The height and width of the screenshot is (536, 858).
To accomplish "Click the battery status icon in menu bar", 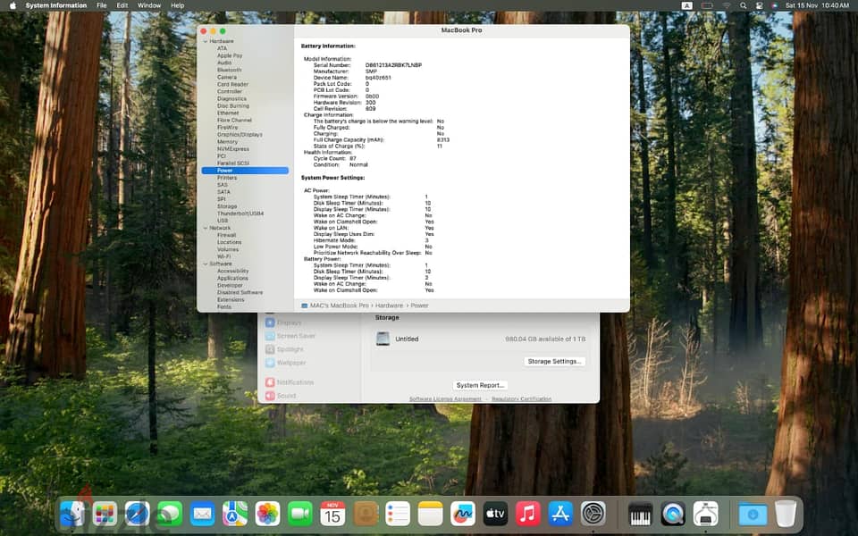I will pos(707,5).
